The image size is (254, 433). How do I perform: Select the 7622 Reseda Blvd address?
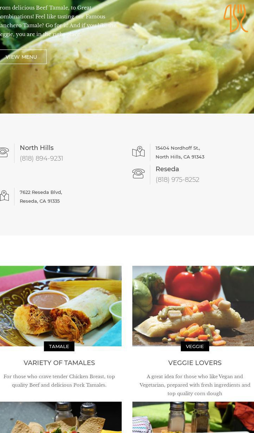(x=41, y=197)
